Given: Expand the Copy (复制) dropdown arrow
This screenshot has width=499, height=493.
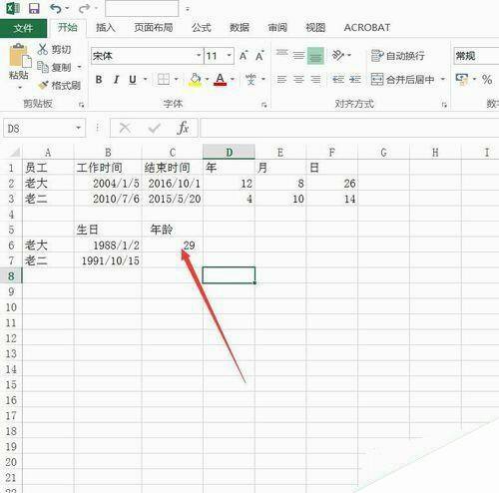Looking at the screenshot, I should tap(80, 67).
